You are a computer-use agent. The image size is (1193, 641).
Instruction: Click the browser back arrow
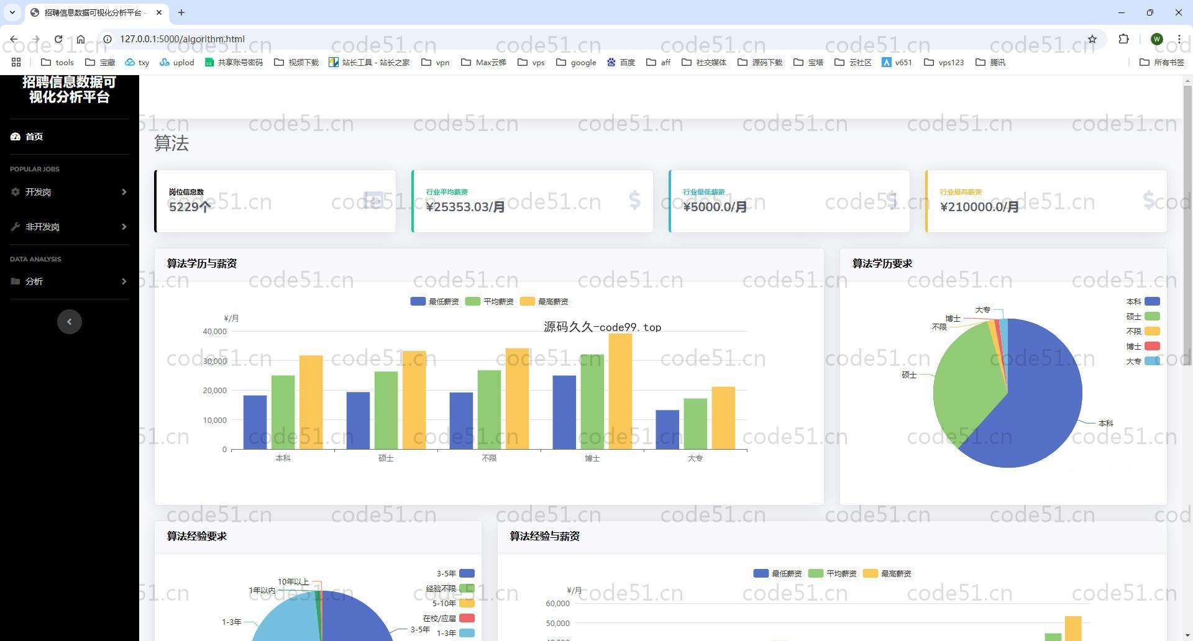[x=14, y=39]
